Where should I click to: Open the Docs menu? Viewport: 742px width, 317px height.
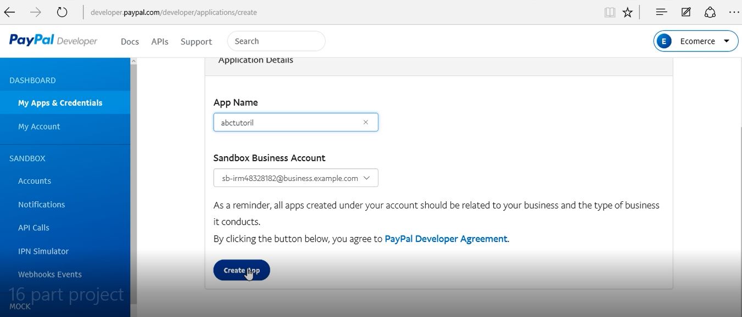point(130,42)
